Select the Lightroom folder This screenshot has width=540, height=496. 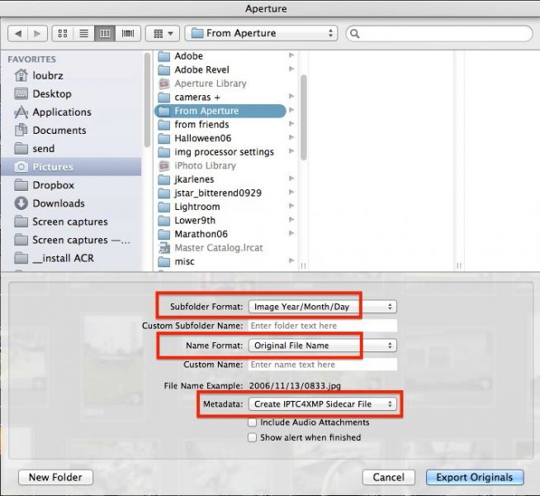pyautogui.click(x=220, y=207)
